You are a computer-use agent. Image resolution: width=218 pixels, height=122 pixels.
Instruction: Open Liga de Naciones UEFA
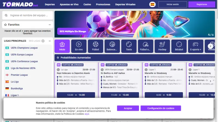click(23, 68)
